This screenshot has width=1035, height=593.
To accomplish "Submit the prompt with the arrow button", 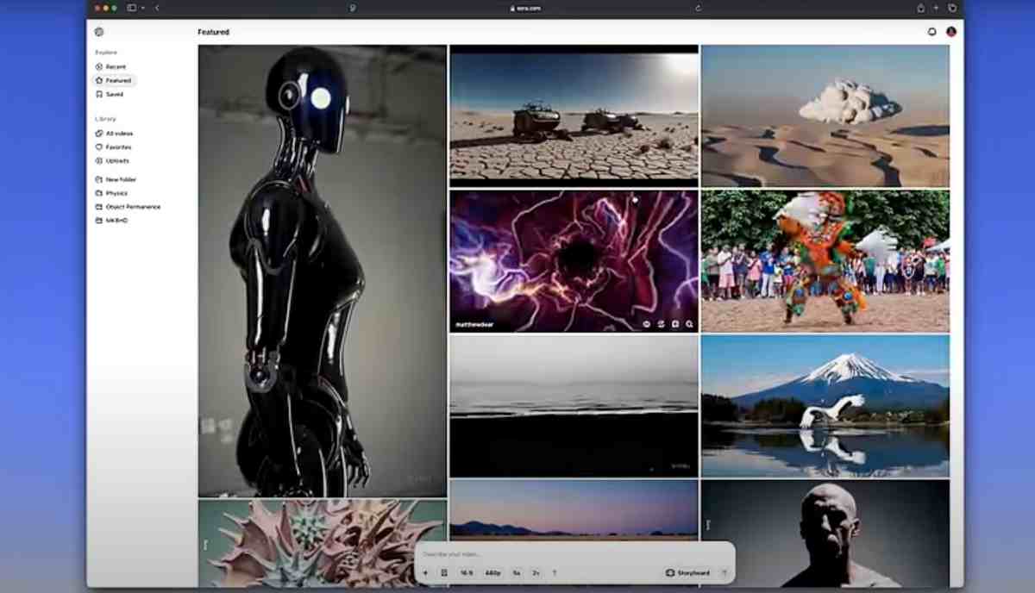I will click(x=724, y=571).
